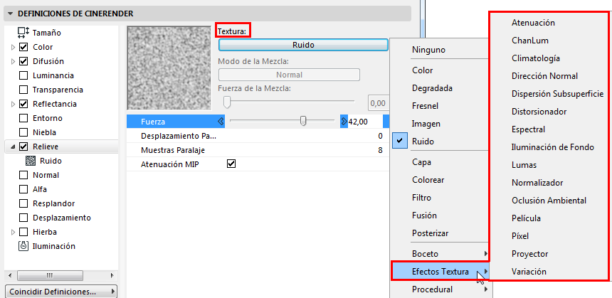Choose ChanLum from the effects submenu

click(529, 40)
